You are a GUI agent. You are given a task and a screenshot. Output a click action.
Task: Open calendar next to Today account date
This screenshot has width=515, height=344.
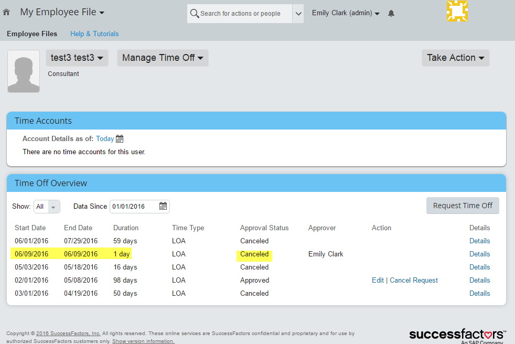pos(120,138)
